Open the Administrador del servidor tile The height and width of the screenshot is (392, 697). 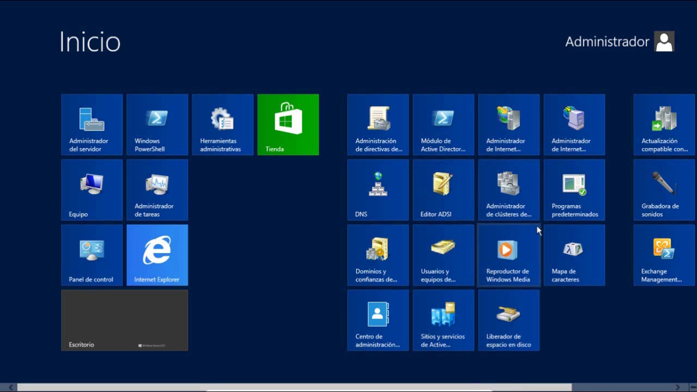[92, 125]
